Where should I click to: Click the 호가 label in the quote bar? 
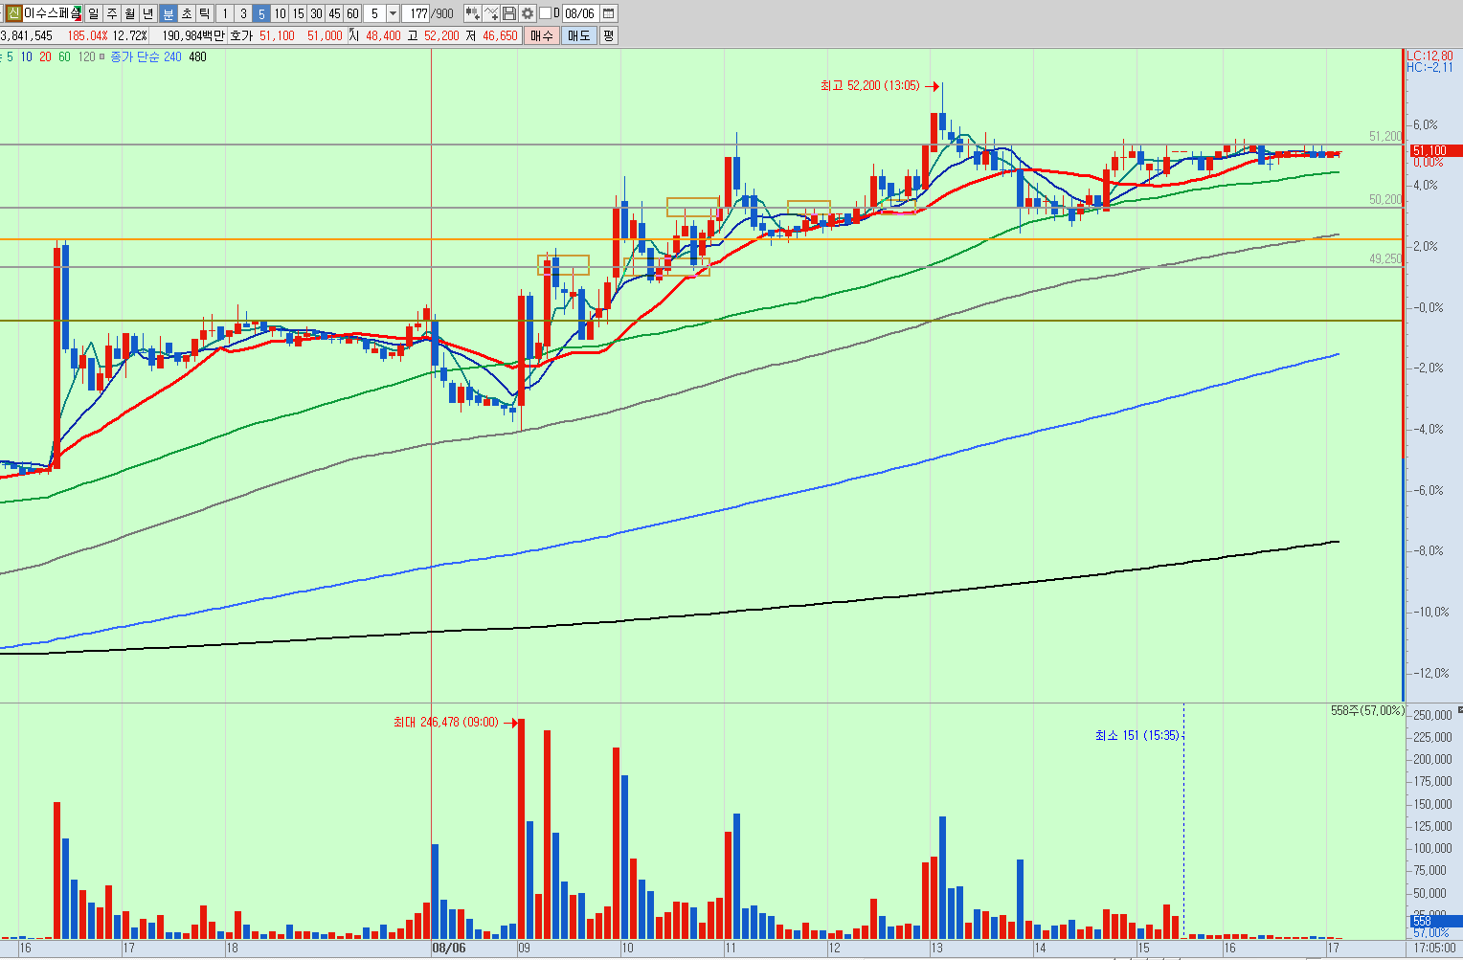241,35
